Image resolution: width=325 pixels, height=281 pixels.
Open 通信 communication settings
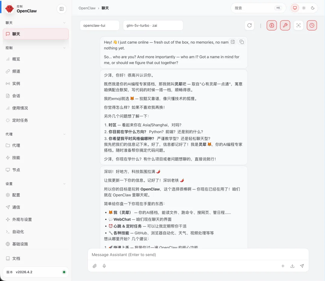click(x=36, y=207)
